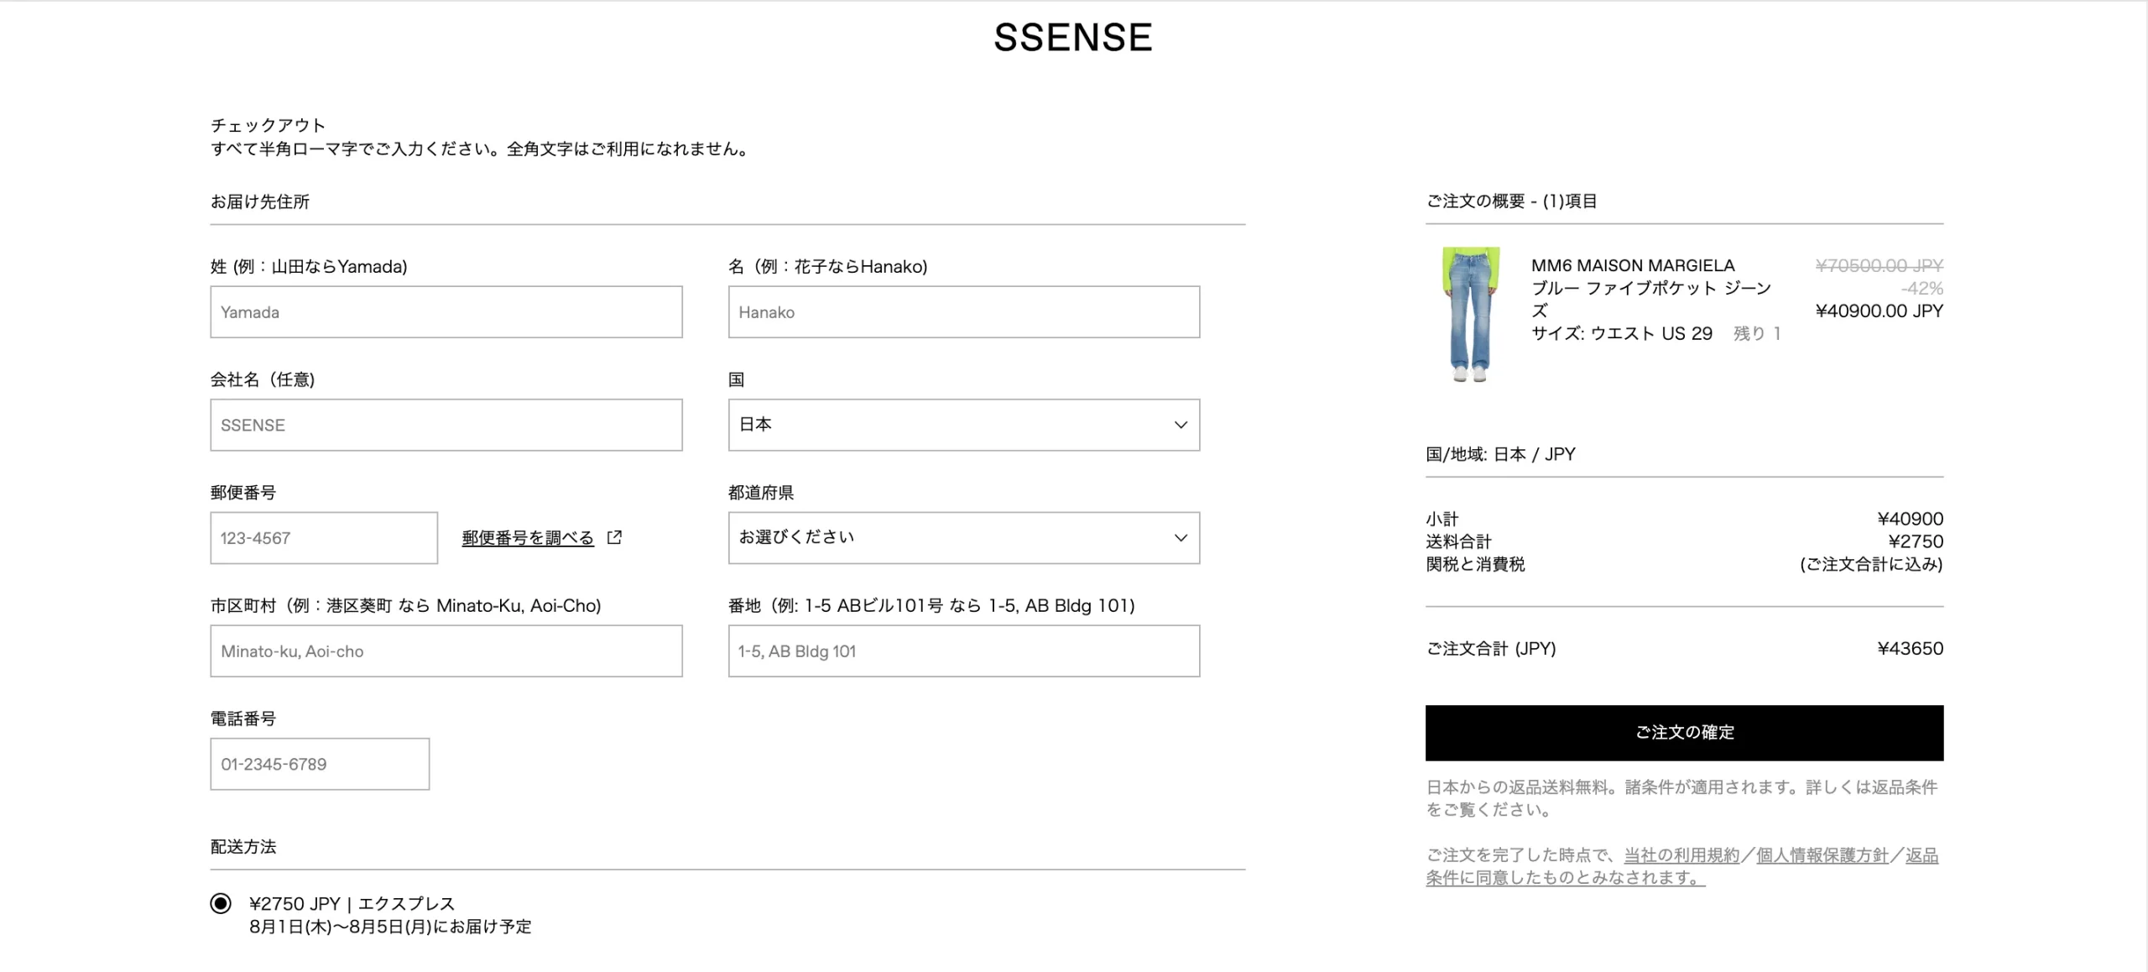Click the delivery estimate 8月1日(木)〜8月5日(月) text
The width and height of the screenshot is (2148, 972).
click(390, 927)
